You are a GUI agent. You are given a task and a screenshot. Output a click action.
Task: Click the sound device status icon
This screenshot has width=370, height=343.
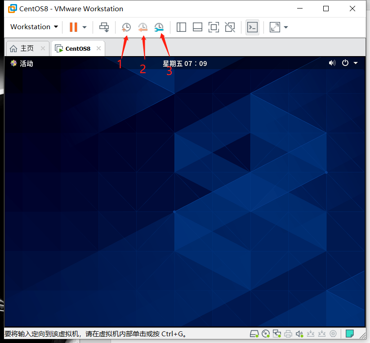(x=299, y=334)
